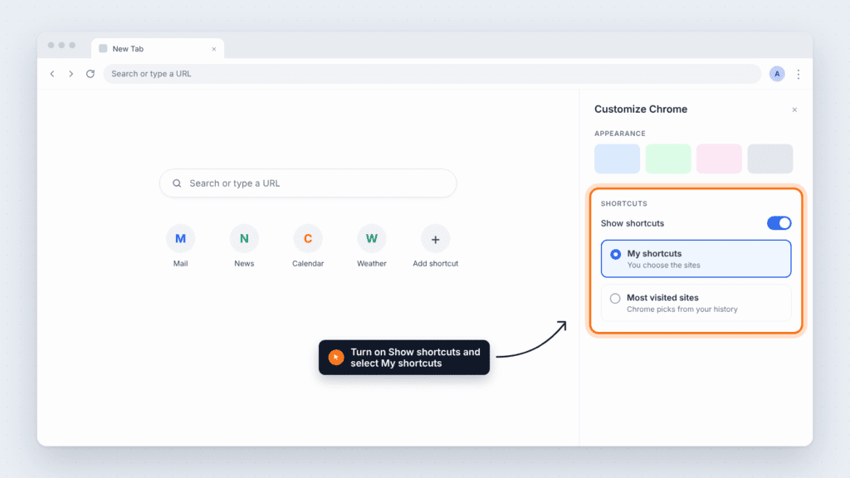The height and width of the screenshot is (478, 850).
Task: Open the Calendar shortcut icon
Action: click(308, 238)
